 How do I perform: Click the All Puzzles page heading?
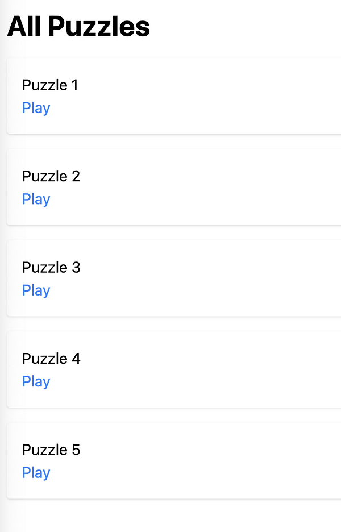pos(78,26)
